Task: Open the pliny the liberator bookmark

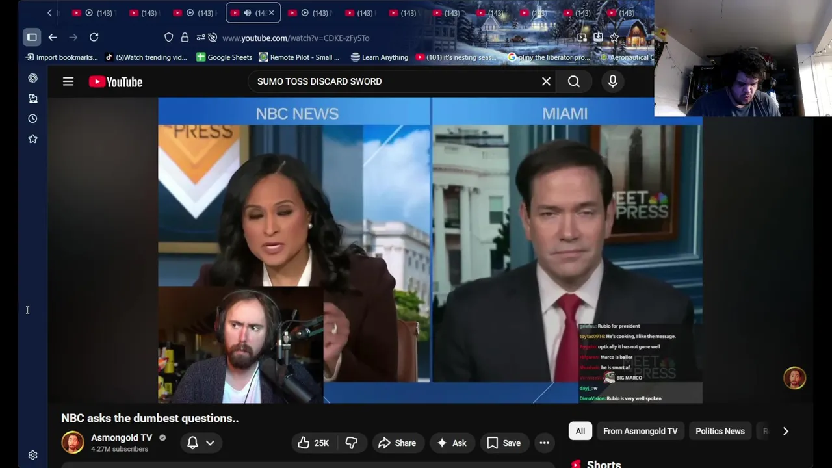Action: 549,57
